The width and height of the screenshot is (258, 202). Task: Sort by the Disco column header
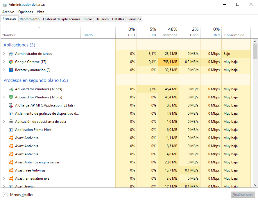190,33
